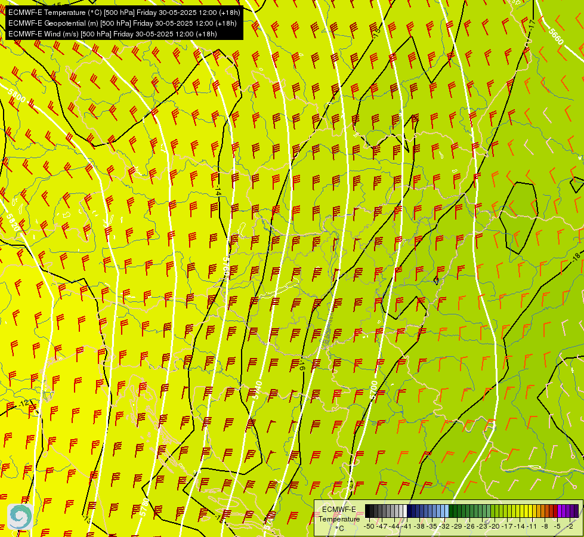Click the ECMWF-E Temperature °C legend title
The image size is (584, 537).
click(x=339, y=519)
